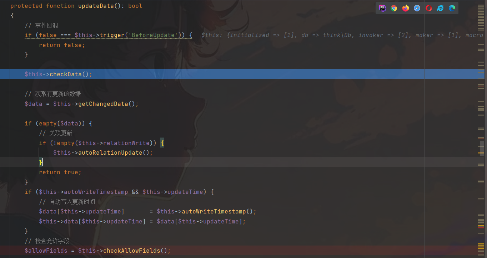Click the autoRelationUpdate method call
487x258 pixels.
click(110, 153)
